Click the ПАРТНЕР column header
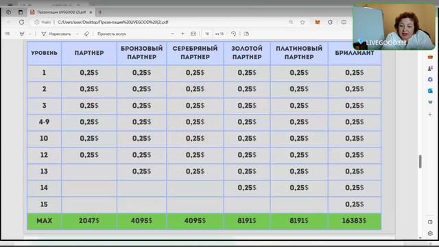The image size is (439, 247). 89,53
